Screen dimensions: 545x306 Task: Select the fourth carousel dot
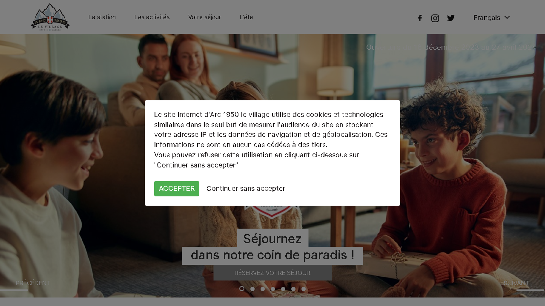pos(273,289)
